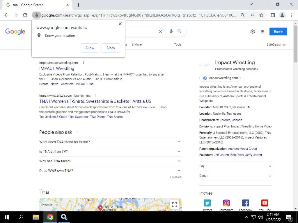Open the Chrome side panel icon

[x=273, y=15]
